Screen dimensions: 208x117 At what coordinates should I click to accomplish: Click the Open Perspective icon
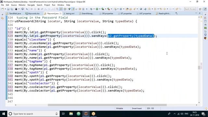(200, 9)
